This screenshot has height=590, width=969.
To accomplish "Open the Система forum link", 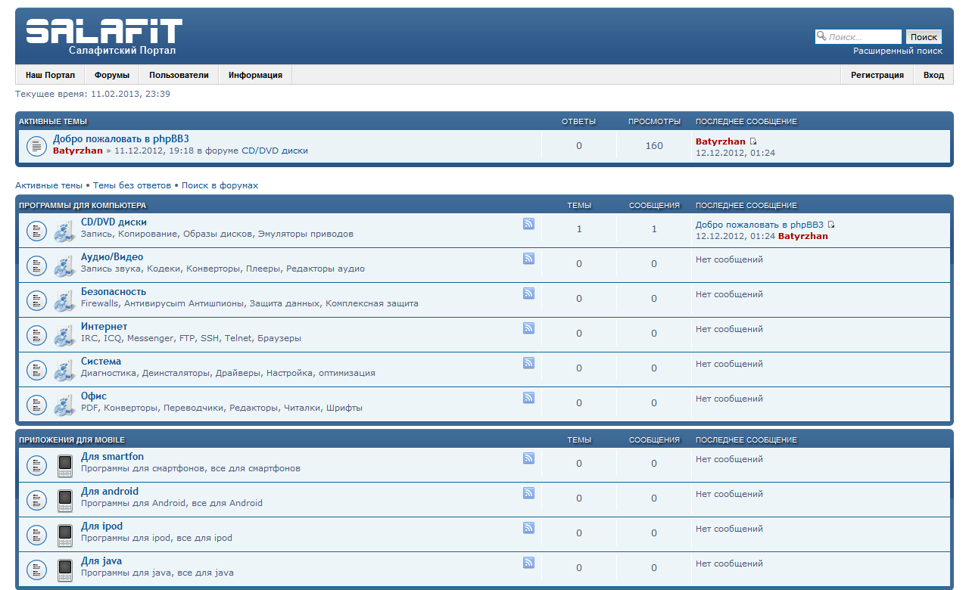I will coord(101,362).
